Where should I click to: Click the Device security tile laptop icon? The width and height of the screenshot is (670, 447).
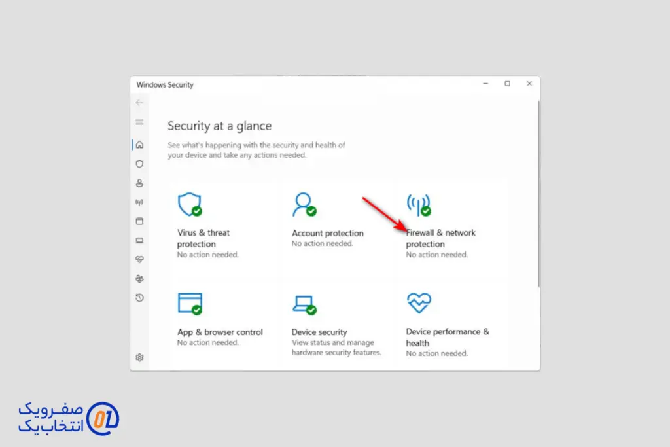pyautogui.click(x=305, y=305)
